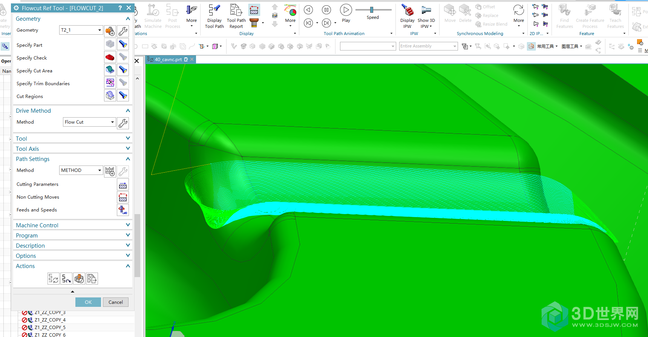Open the Non Cutting Moves dialog icon

(x=123, y=198)
